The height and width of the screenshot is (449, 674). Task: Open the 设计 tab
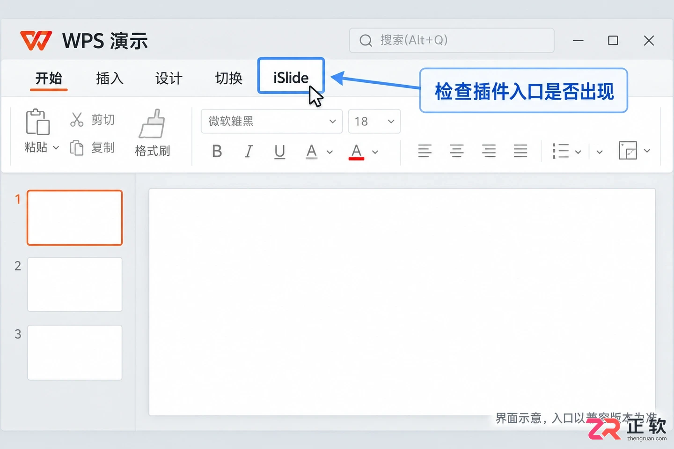click(x=169, y=78)
